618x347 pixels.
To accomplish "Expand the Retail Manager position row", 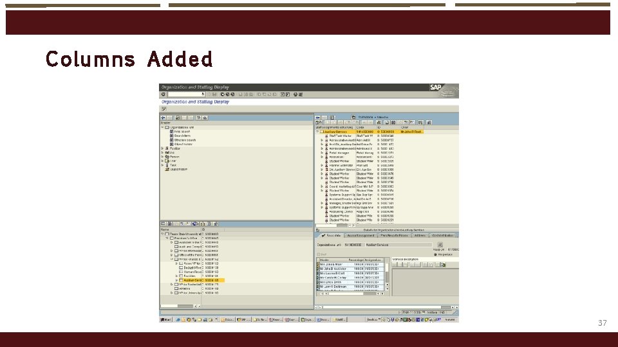I will [322, 153].
